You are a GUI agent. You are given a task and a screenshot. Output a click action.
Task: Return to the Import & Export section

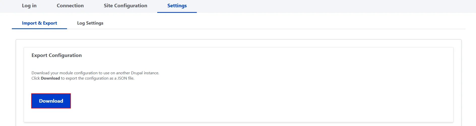(x=39, y=23)
